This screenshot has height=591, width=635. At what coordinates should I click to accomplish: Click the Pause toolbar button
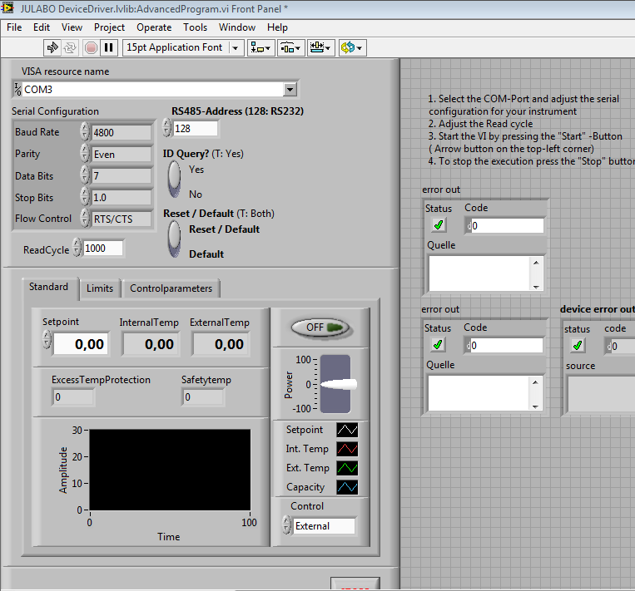coord(108,47)
